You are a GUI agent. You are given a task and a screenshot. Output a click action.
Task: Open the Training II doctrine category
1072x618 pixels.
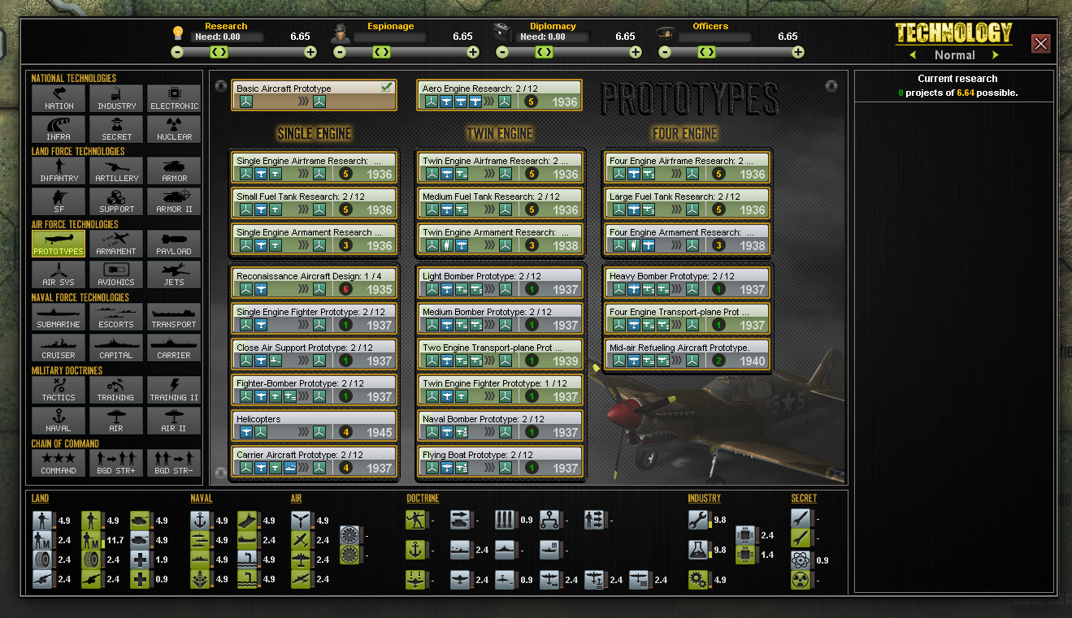point(174,390)
